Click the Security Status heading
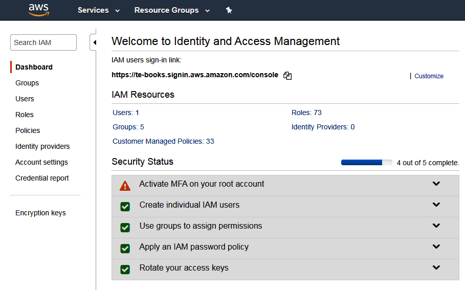 click(x=142, y=162)
